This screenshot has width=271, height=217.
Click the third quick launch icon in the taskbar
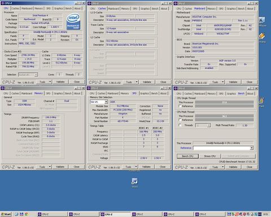point(27,214)
